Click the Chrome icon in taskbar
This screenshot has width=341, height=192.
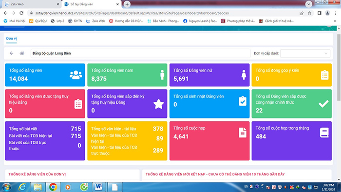(x=53, y=187)
